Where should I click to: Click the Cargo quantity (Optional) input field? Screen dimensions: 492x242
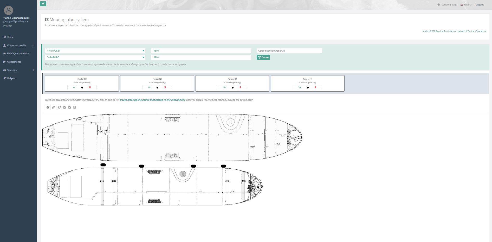pos(289,50)
